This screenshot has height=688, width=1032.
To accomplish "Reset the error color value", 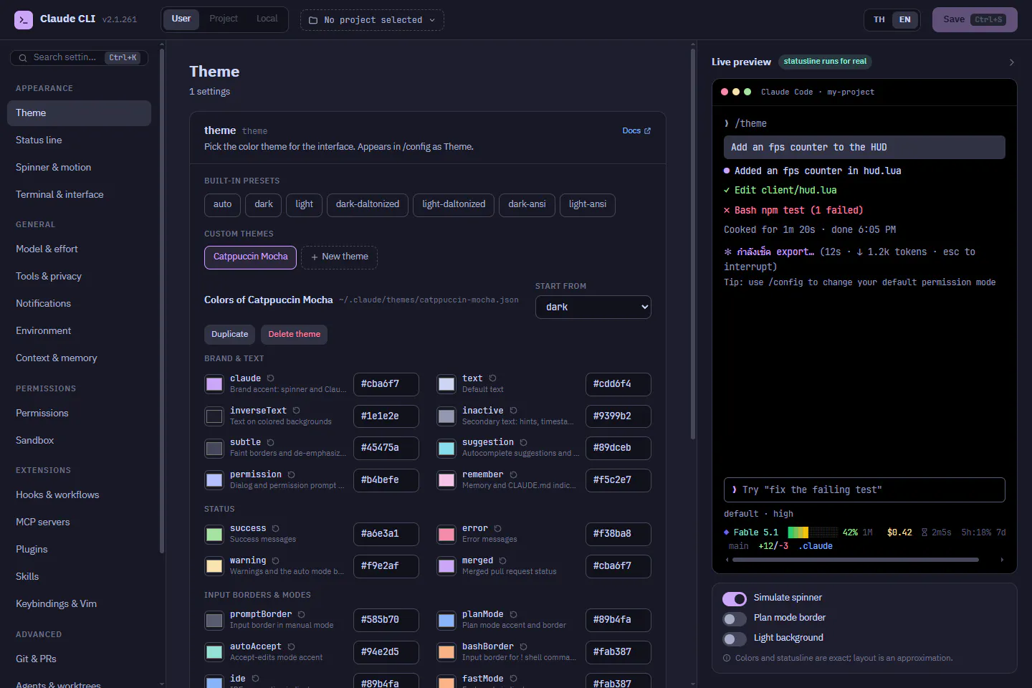I will point(498,529).
